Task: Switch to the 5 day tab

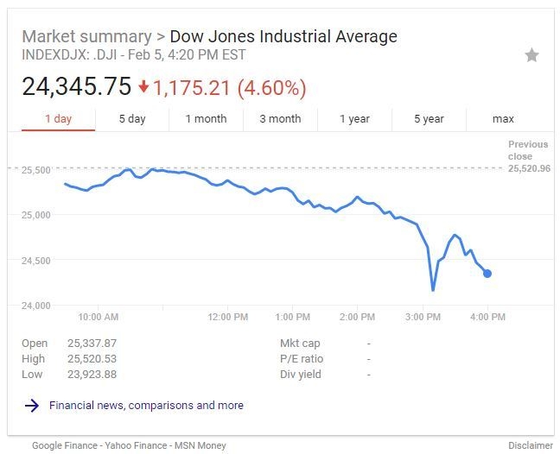Action: pyautogui.click(x=132, y=119)
